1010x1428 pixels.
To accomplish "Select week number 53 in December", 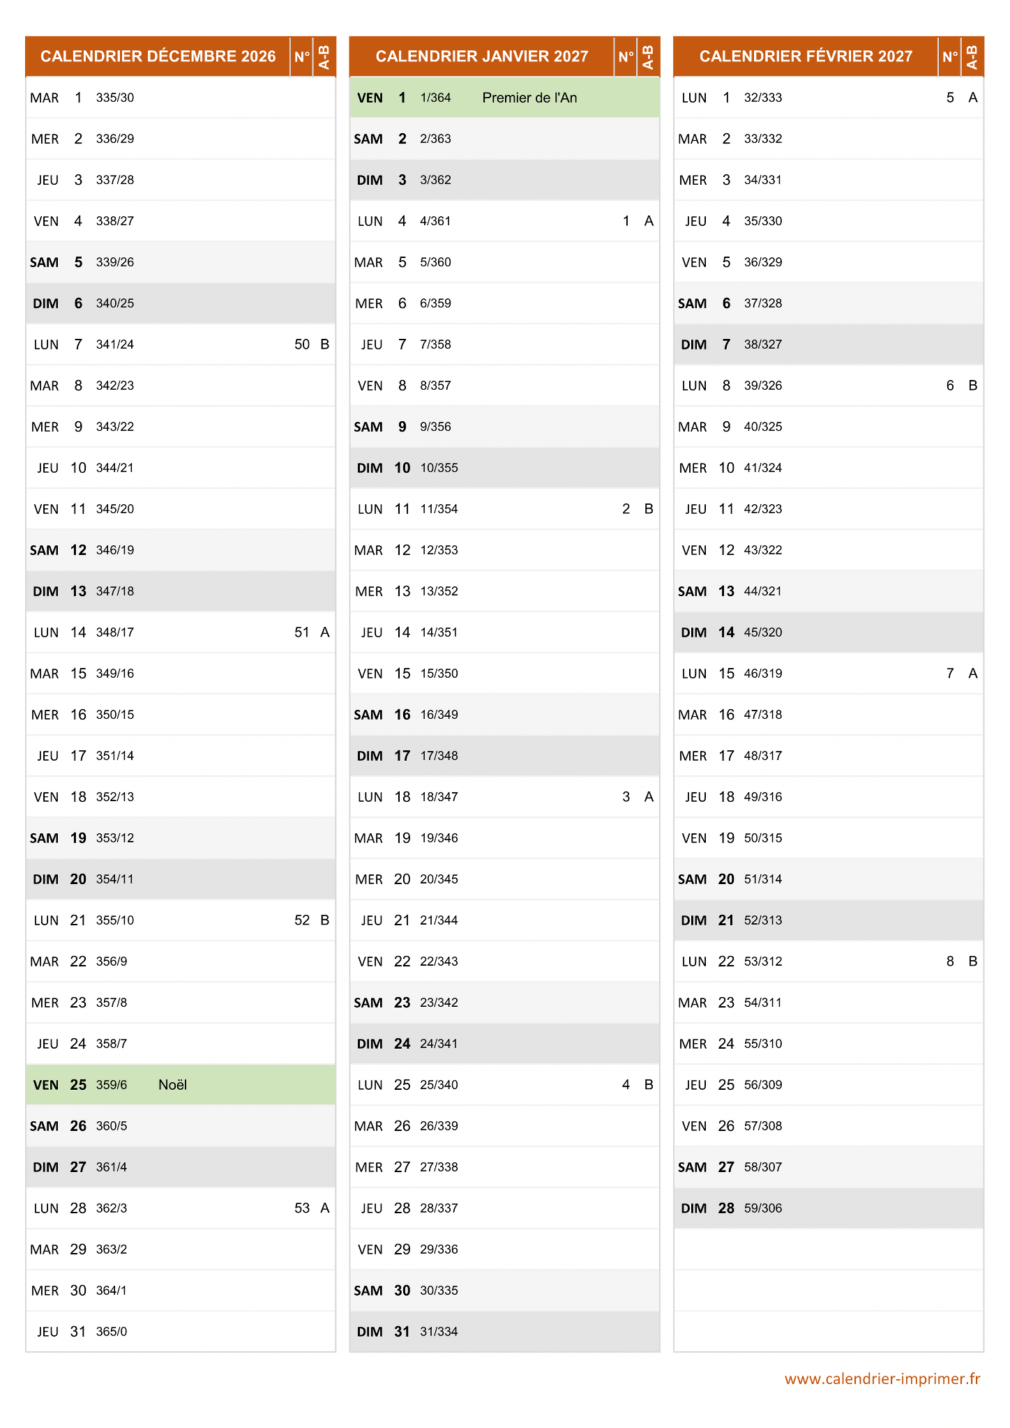I will tap(302, 1208).
